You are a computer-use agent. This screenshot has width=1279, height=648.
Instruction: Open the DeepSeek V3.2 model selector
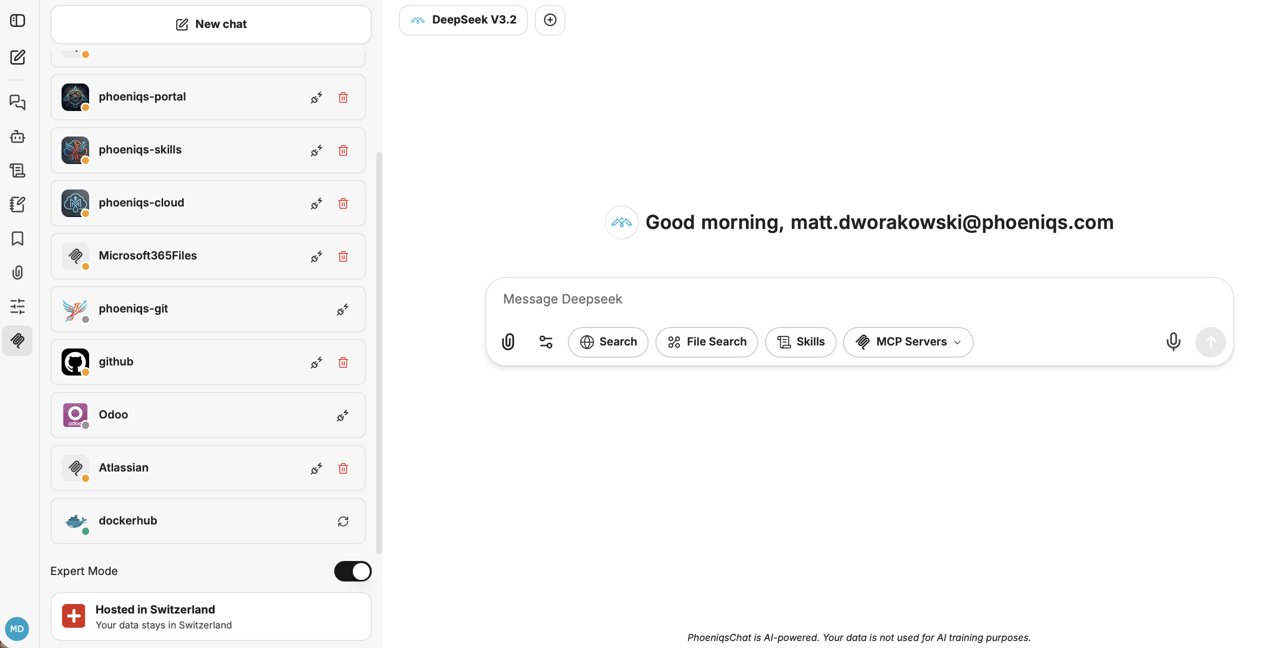[463, 20]
